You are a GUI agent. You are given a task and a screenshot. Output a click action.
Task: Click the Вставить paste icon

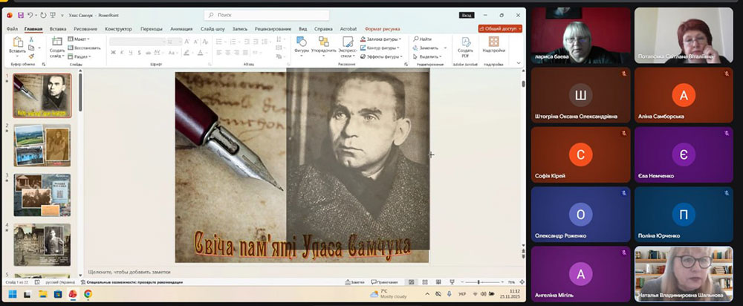pos(16,43)
